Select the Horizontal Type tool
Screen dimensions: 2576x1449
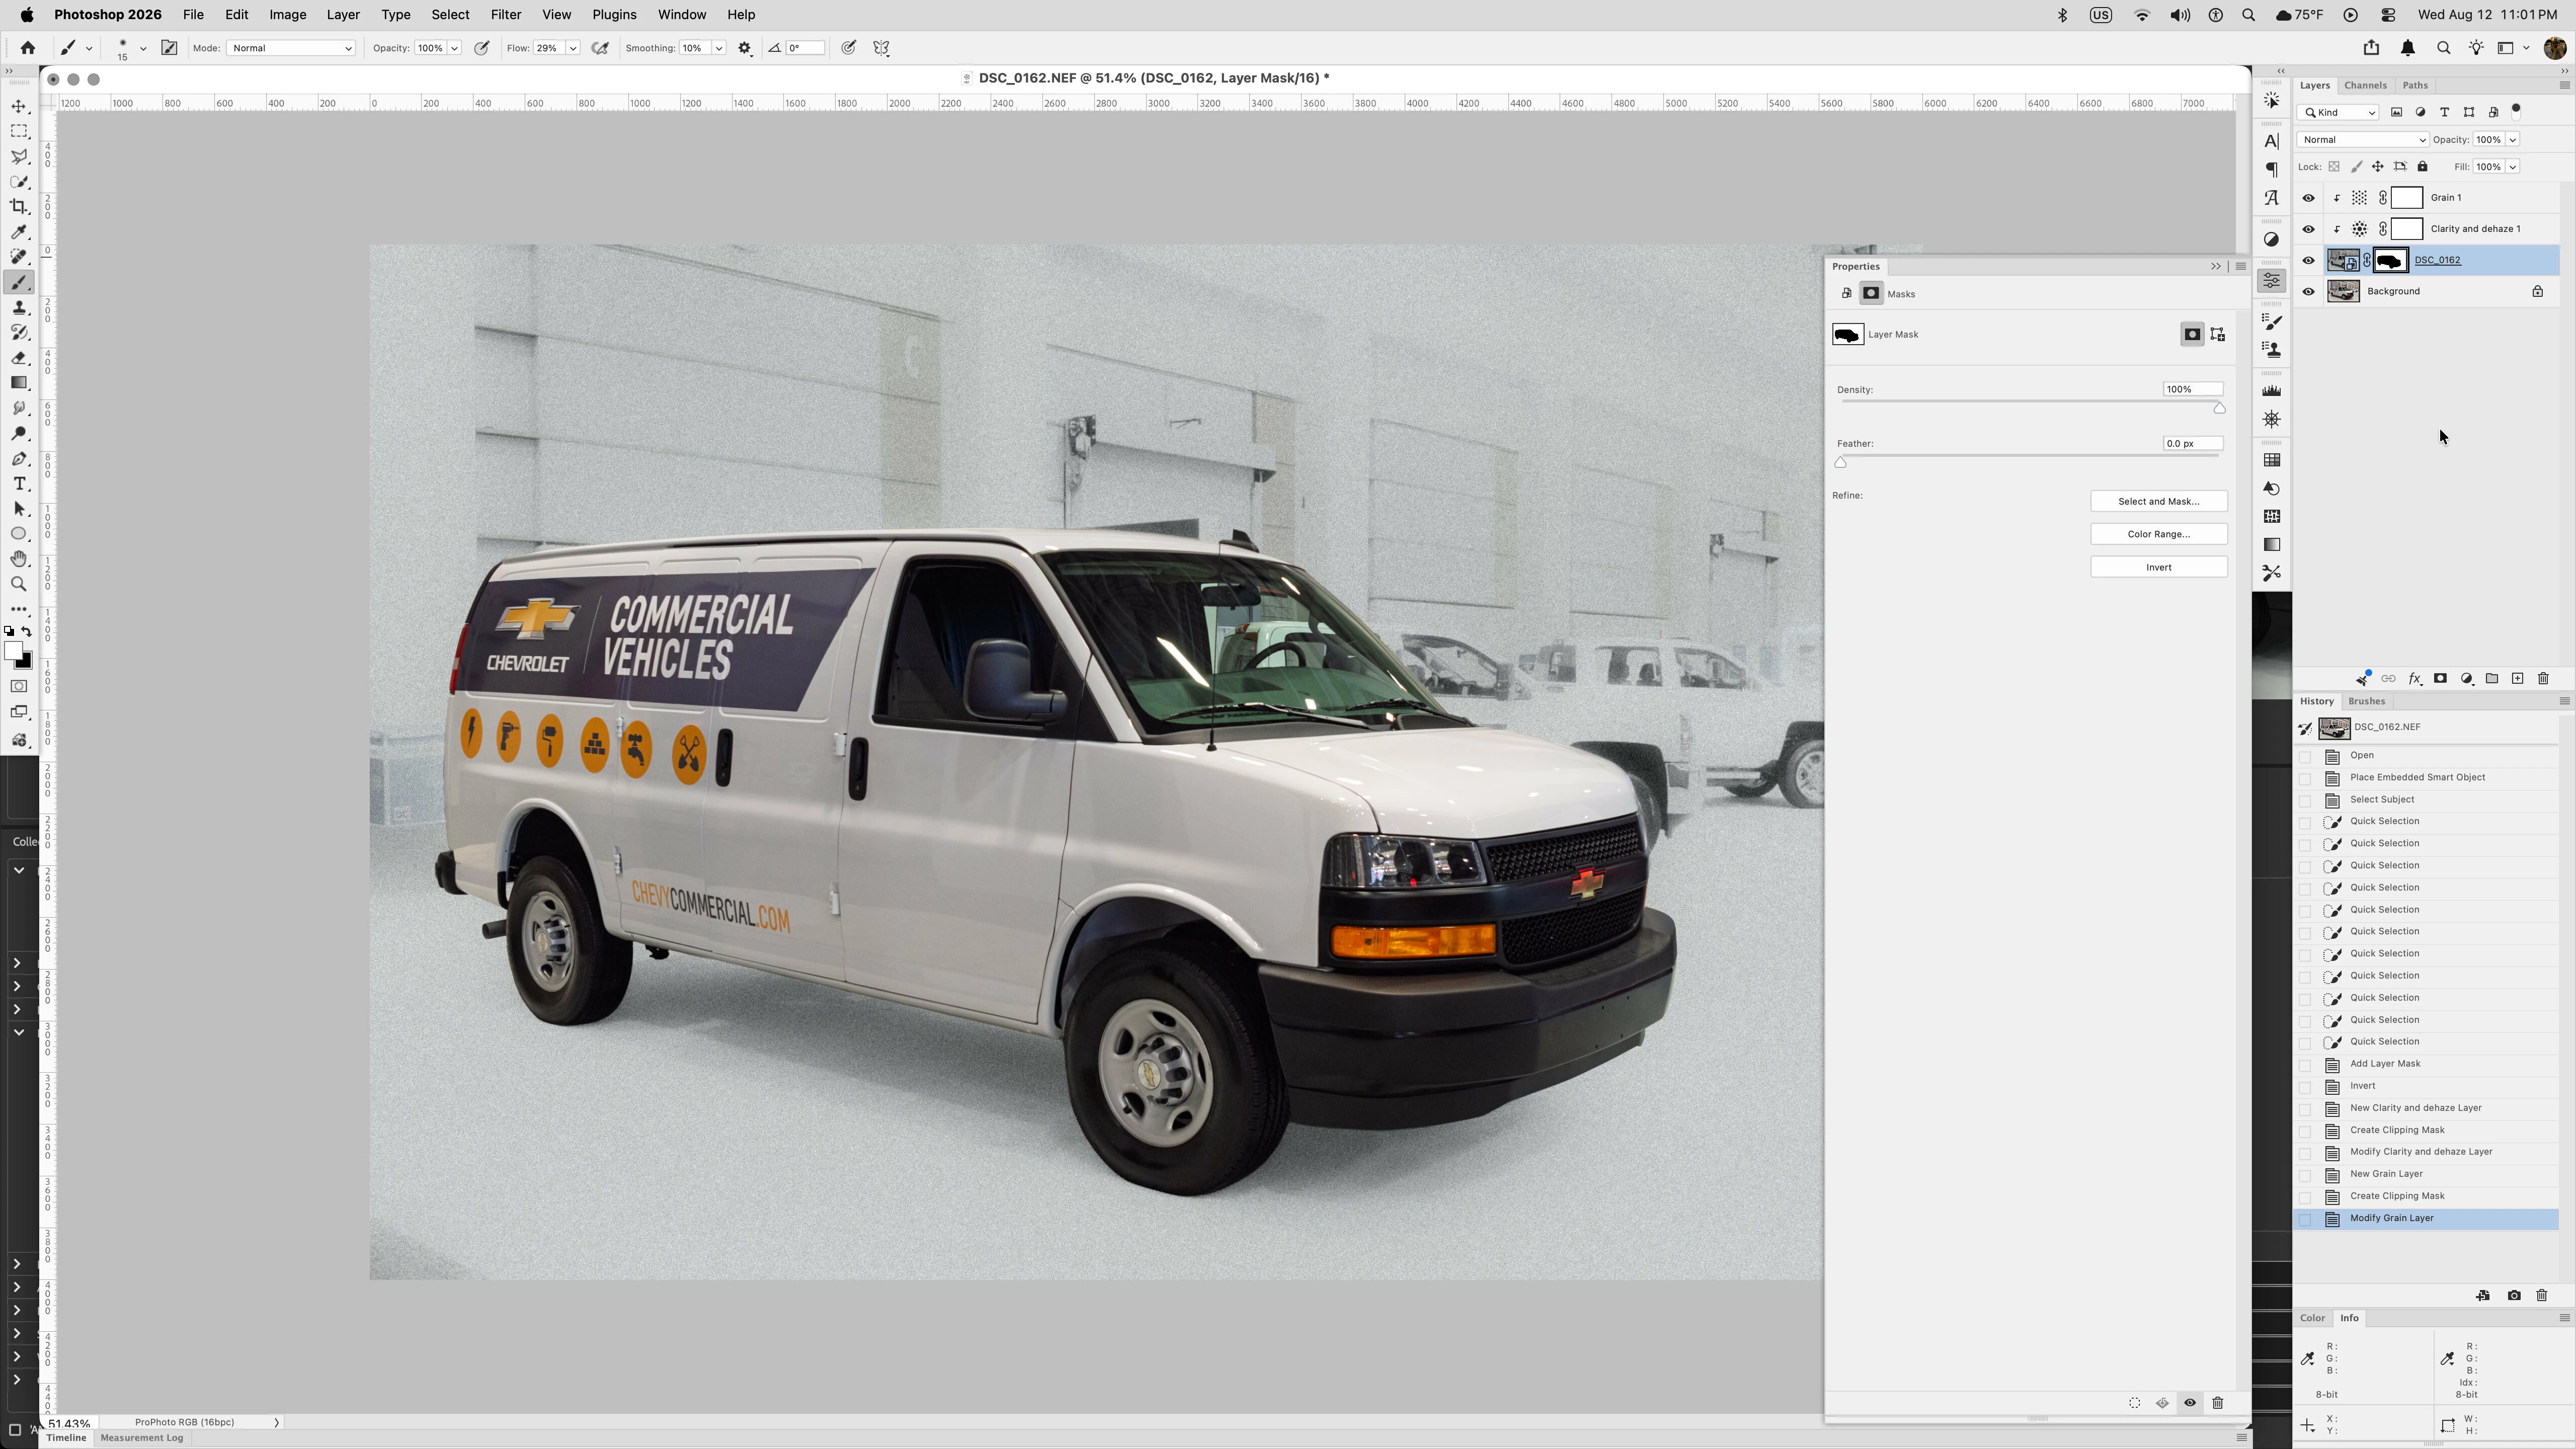pos(19,484)
